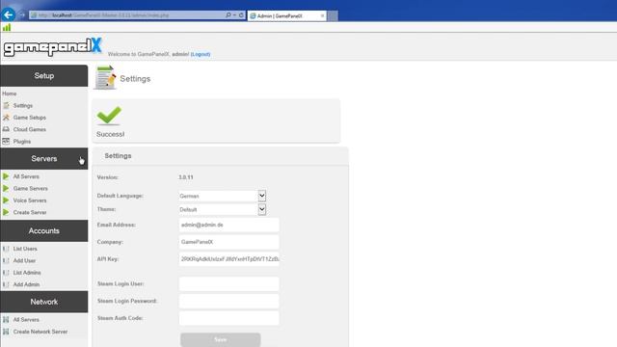Image resolution: width=617 pixels, height=347 pixels.
Task: Click the refresh icon in the address bar
Action: coord(241,15)
